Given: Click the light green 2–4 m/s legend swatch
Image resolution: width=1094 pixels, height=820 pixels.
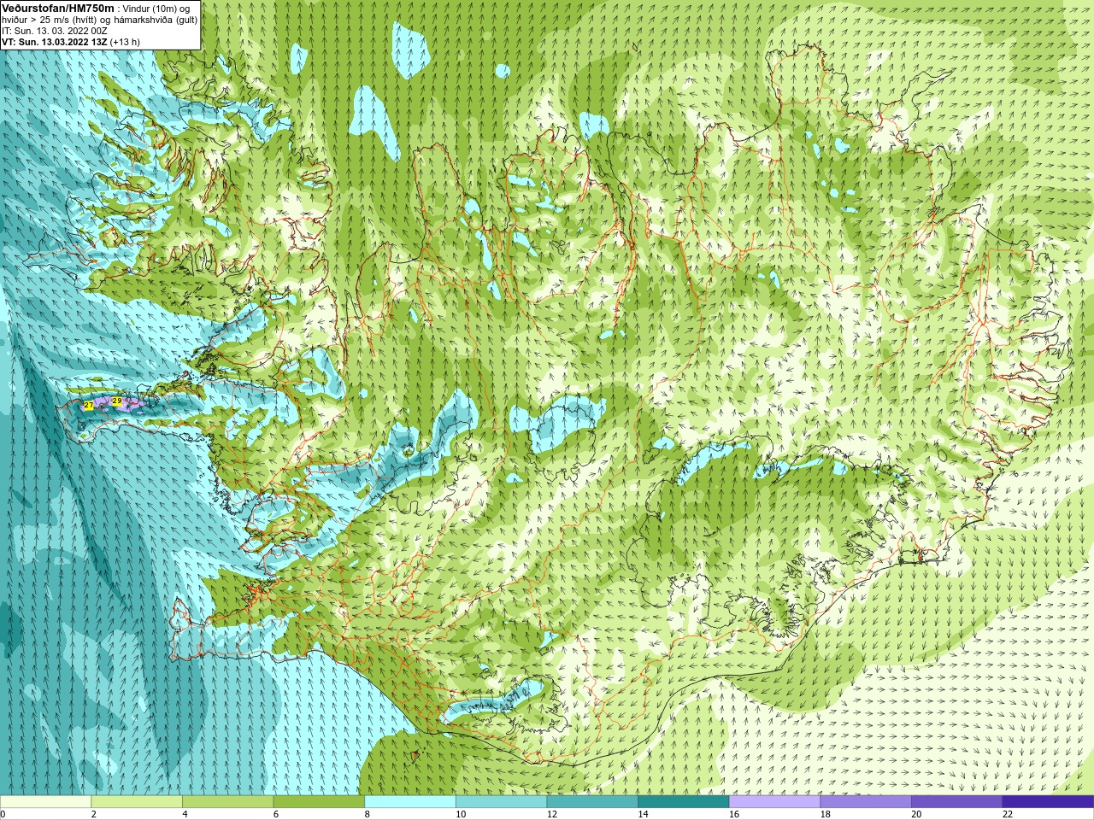Looking at the screenshot, I should pyautogui.click(x=137, y=802).
